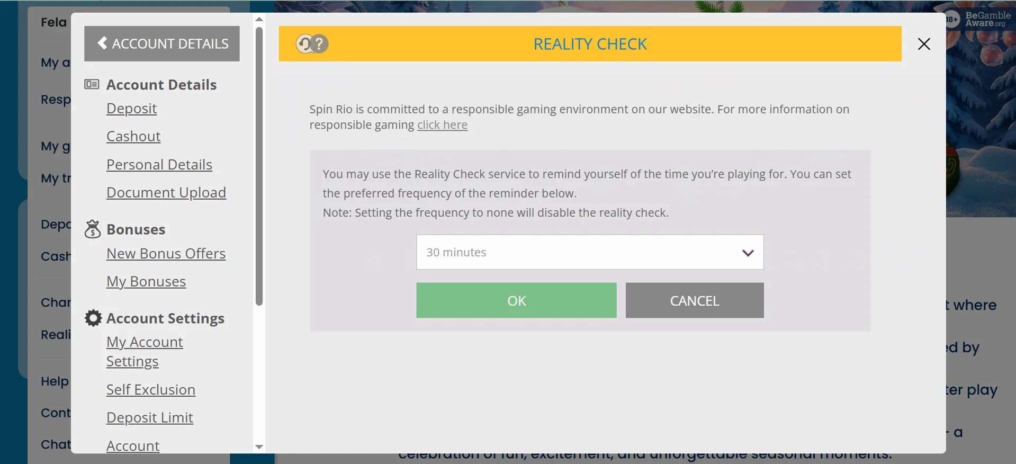1016x464 pixels.
Task: Click the Account Details card icon
Action: [92, 84]
